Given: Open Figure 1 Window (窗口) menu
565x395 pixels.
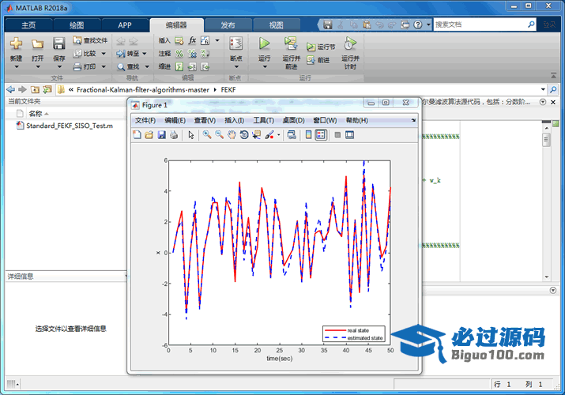Looking at the screenshot, I should click(325, 120).
